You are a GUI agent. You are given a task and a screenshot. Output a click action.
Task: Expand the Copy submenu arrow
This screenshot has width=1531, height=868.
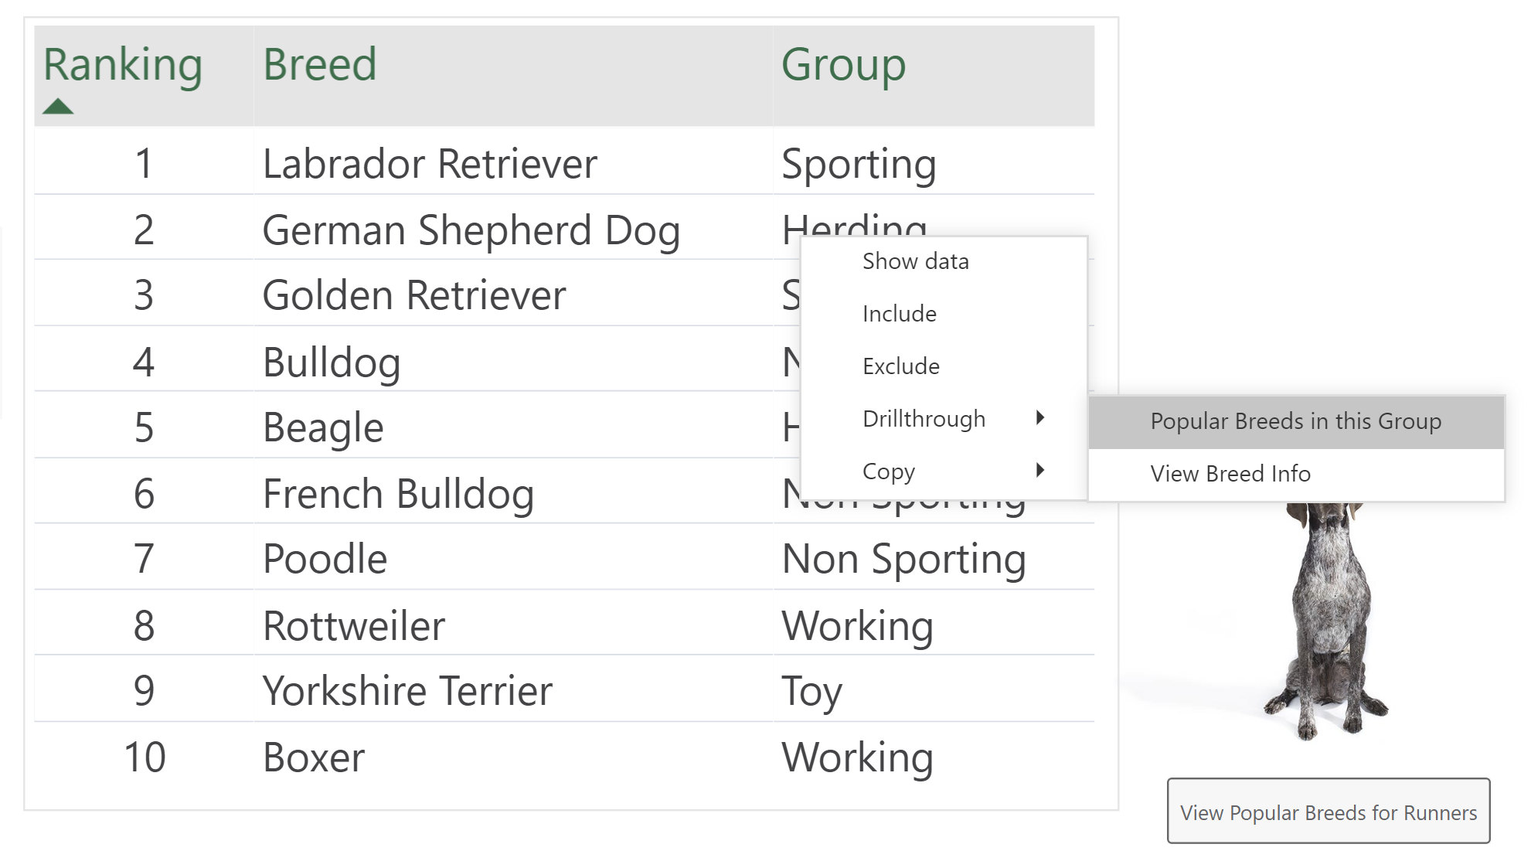(x=1040, y=470)
